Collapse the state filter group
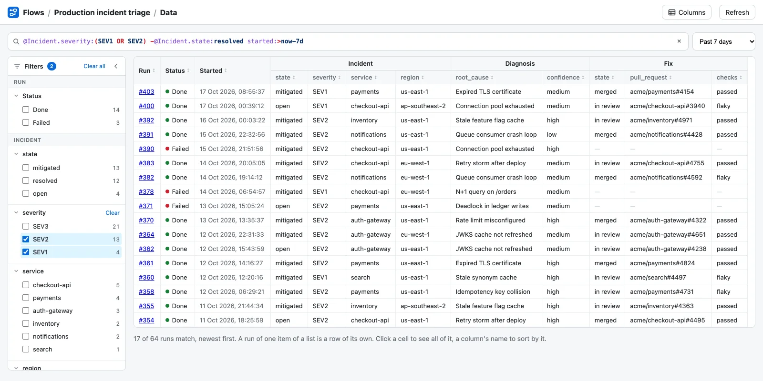This screenshot has height=381, width=763. 16,154
